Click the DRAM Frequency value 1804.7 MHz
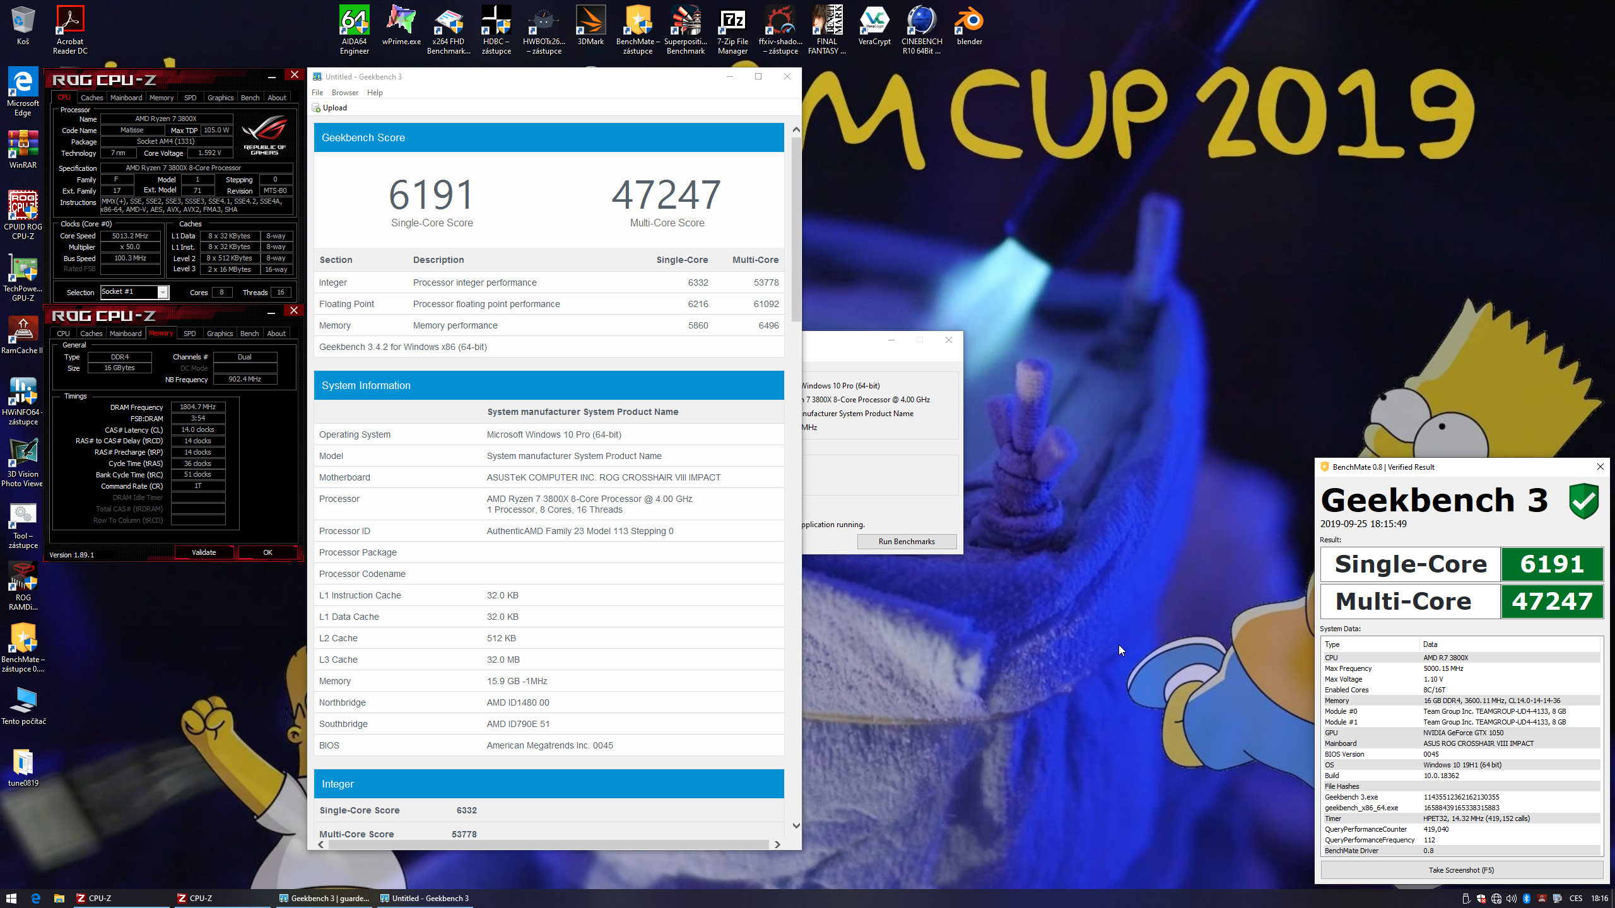Viewport: 1615px width, 908px height. [x=197, y=407]
